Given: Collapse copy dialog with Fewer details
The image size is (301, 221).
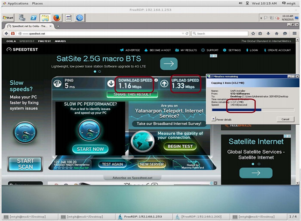Looking at the screenshot, I should coord(222,120).
